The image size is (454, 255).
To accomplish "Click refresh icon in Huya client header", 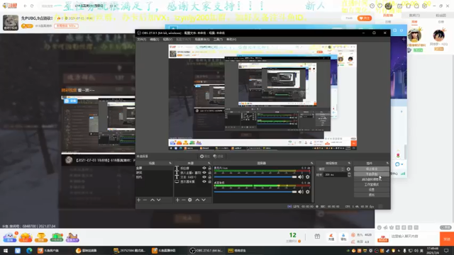I will [32, 6].
